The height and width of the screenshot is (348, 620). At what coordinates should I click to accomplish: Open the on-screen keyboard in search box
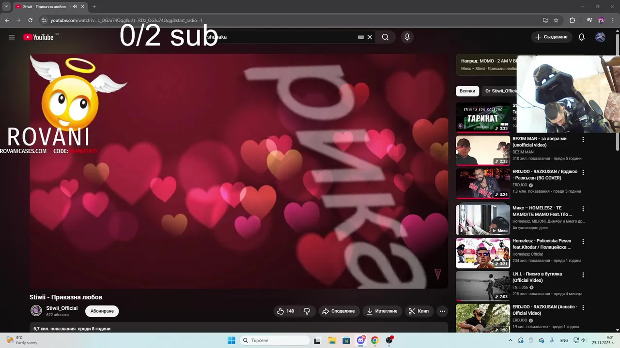coord(361,37)
